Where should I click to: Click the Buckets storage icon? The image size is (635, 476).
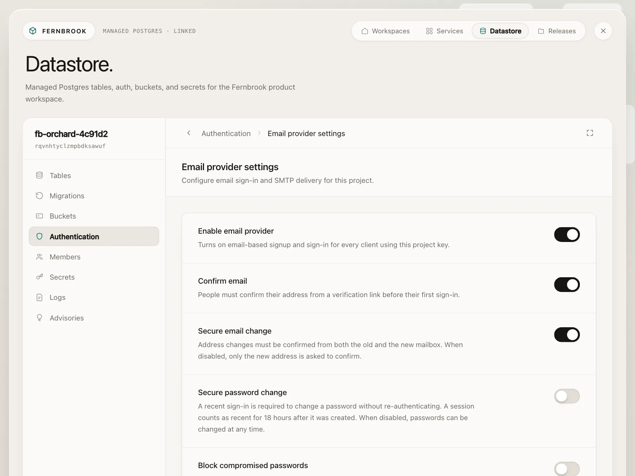point(39,216)
